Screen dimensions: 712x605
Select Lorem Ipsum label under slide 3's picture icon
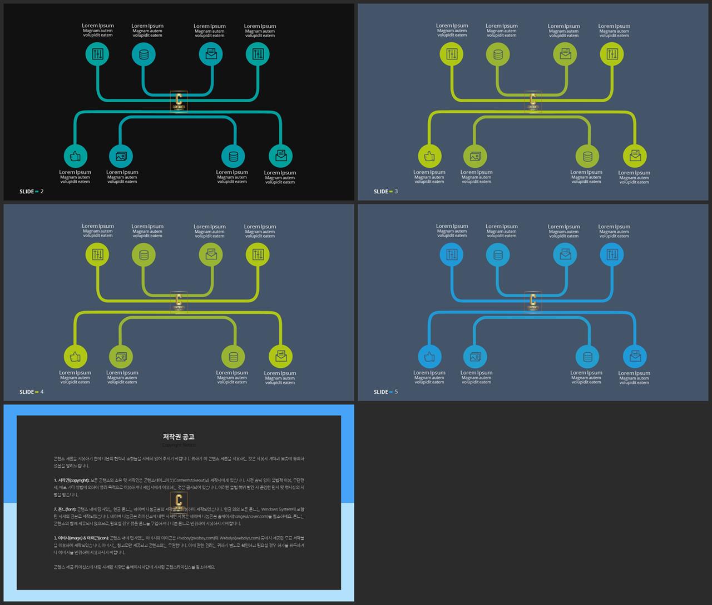pos(476,172)
